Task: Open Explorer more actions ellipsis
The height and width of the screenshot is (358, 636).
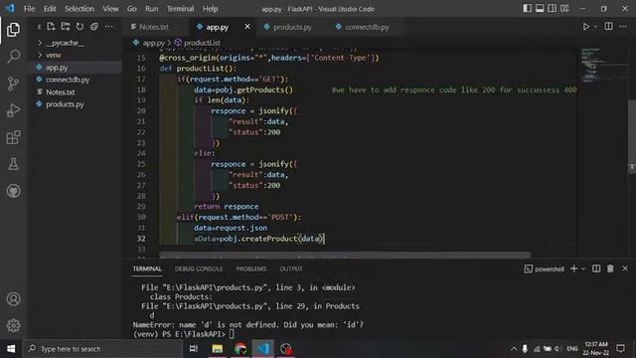Action: (108, 27)
